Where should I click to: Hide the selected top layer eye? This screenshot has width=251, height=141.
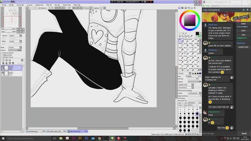point(3,67)
